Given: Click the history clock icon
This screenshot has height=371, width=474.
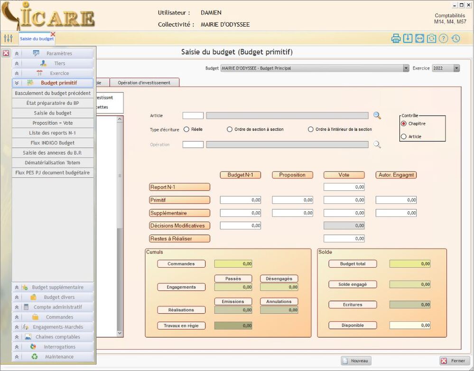Looking at the screenshot, I should (x=455, y=39).
